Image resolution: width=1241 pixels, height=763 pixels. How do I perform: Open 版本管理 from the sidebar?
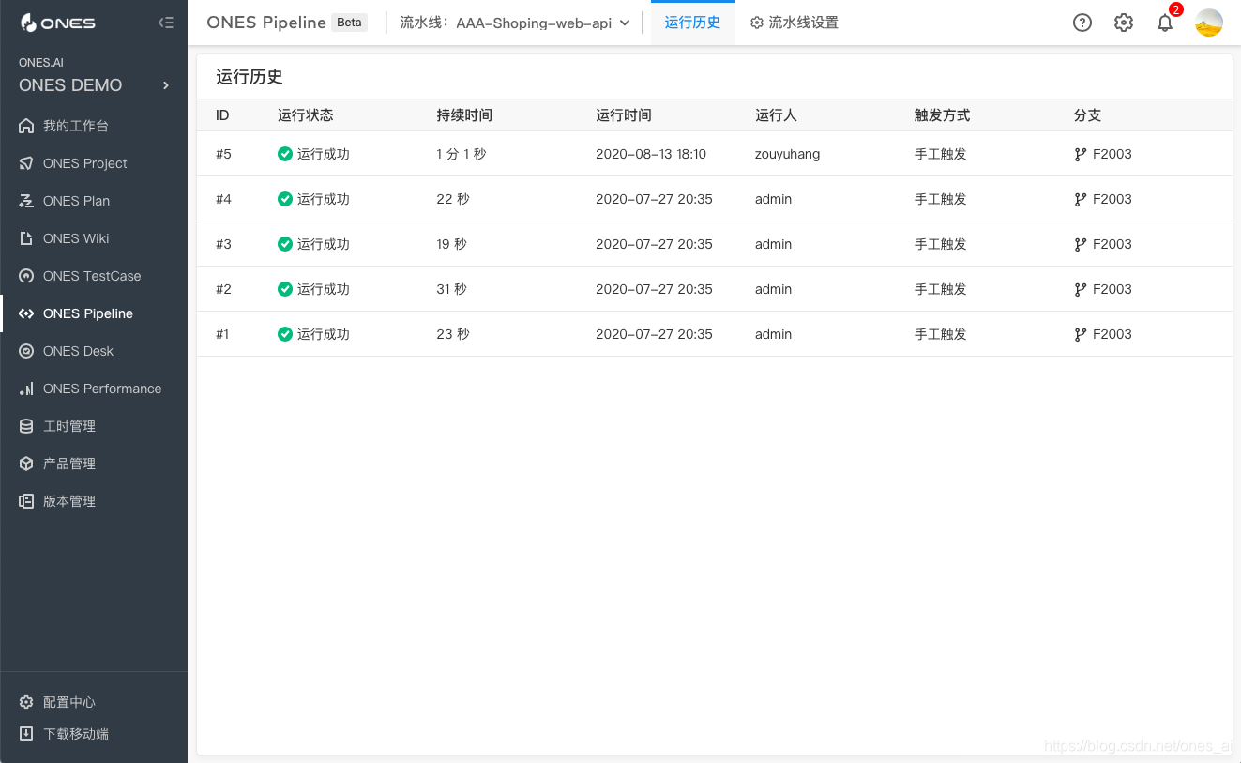coord(94,501)
